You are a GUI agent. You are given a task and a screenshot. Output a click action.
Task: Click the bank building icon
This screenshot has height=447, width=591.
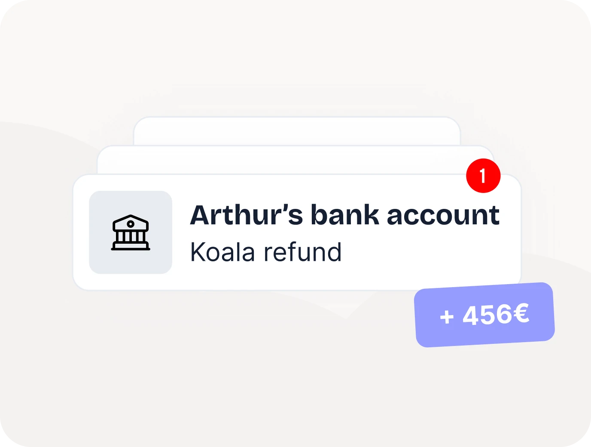point(131,232)
